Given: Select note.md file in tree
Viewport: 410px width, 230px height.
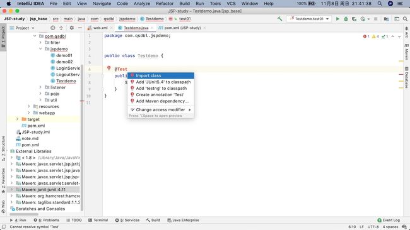Looking at the screenshot, I should click(27, 138).
